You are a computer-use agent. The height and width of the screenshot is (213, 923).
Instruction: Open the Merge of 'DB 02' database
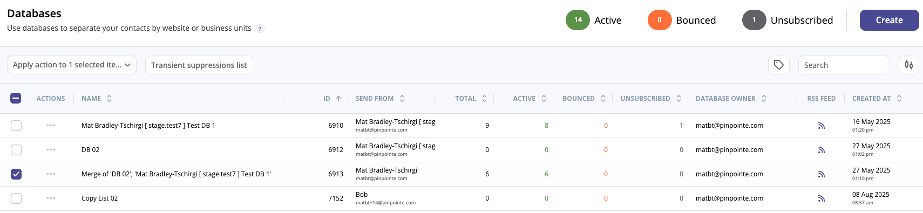[x=176, y=174]
